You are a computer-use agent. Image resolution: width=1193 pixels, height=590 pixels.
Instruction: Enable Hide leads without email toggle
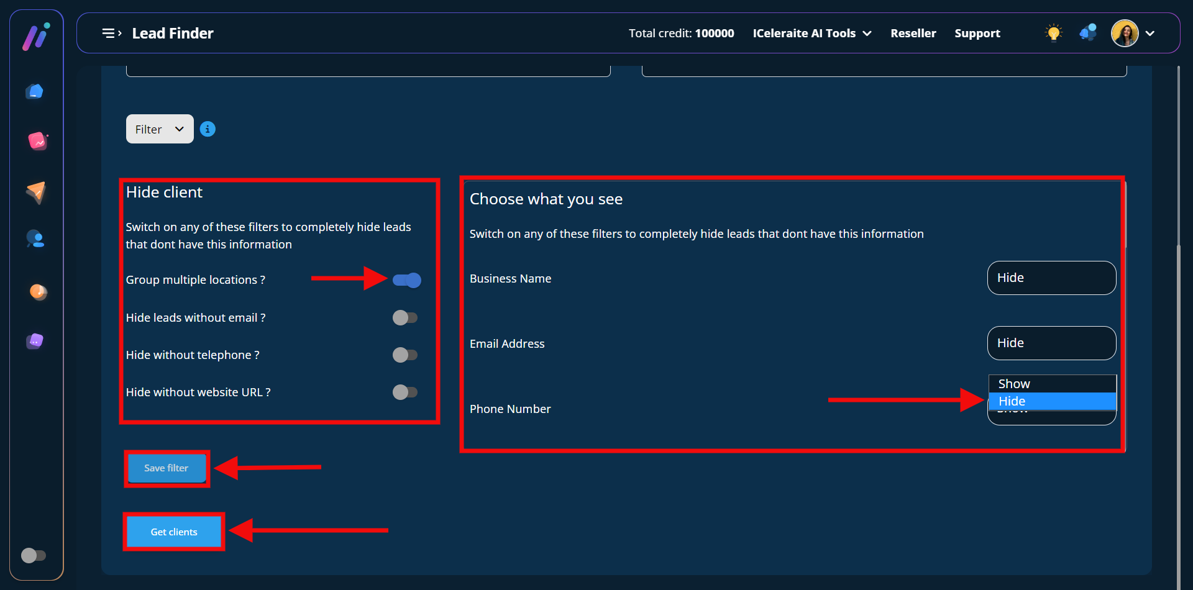click(x=405, y=318)
